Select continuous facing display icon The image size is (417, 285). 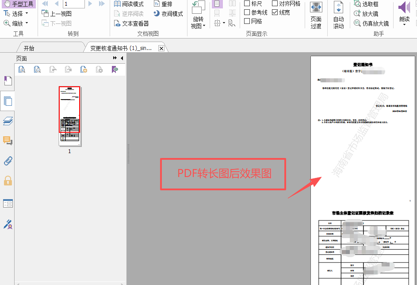(x=232, y=13)
